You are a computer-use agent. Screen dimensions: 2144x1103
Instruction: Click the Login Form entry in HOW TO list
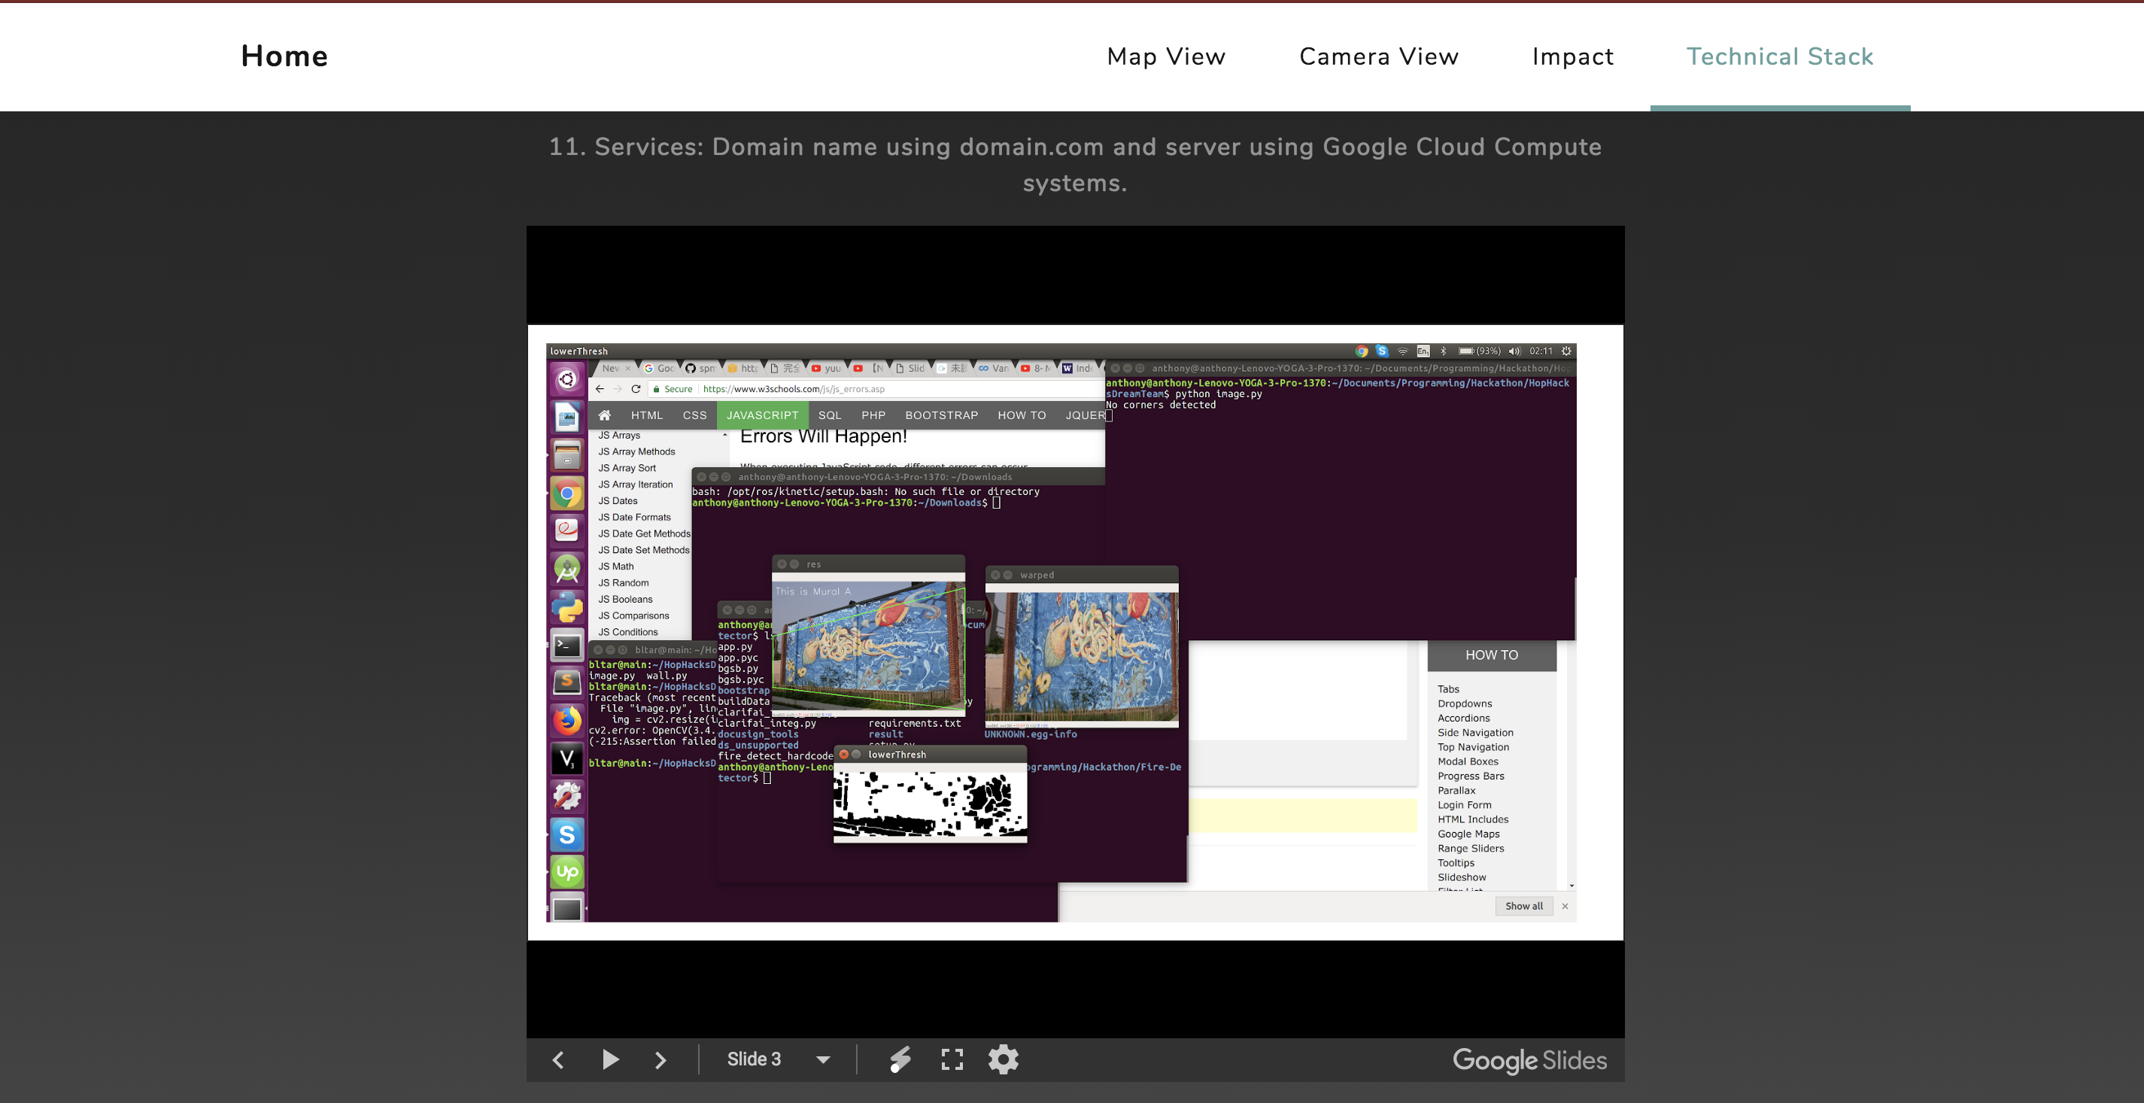pos(1464,805)
